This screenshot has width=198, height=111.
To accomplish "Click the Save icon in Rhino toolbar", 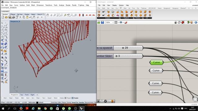I will tap(10, 17).
